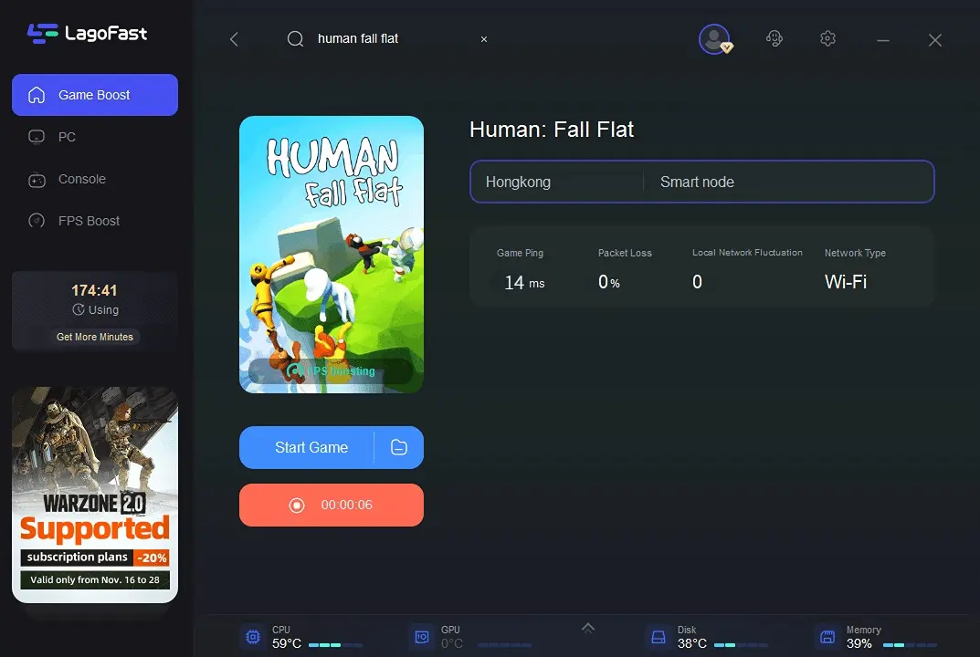Go back using the left arrow
This screenshot has width=980, height=657.
click(234, 39)
